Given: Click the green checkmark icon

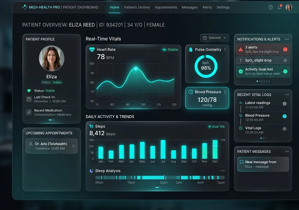Looking at the screenshot, I should point(241,71).
